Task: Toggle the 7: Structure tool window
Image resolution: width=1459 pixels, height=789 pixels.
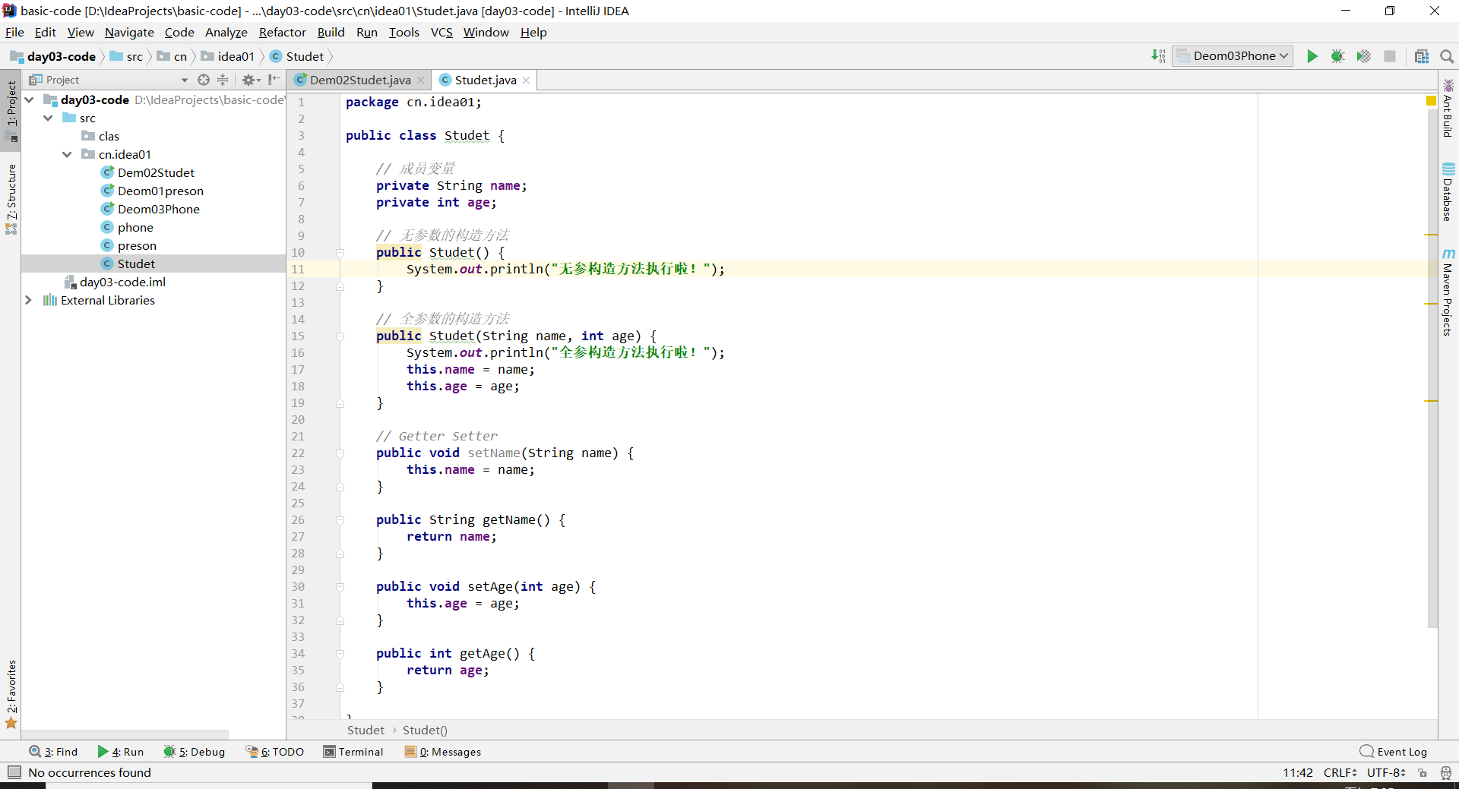Action: 11,198
